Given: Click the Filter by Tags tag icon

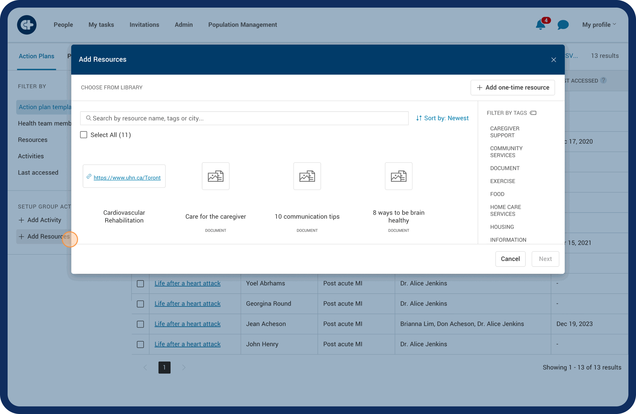Looking at the screenshot, I should pyautogui.click(x=533, y=113).
